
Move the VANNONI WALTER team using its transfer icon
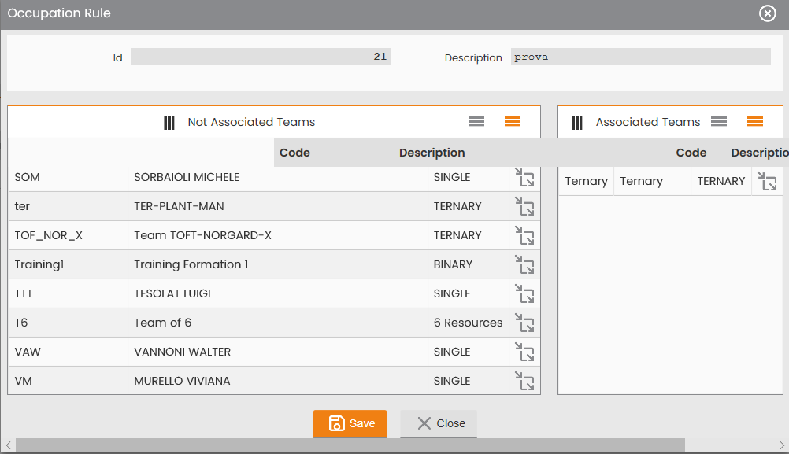point(524,352)
